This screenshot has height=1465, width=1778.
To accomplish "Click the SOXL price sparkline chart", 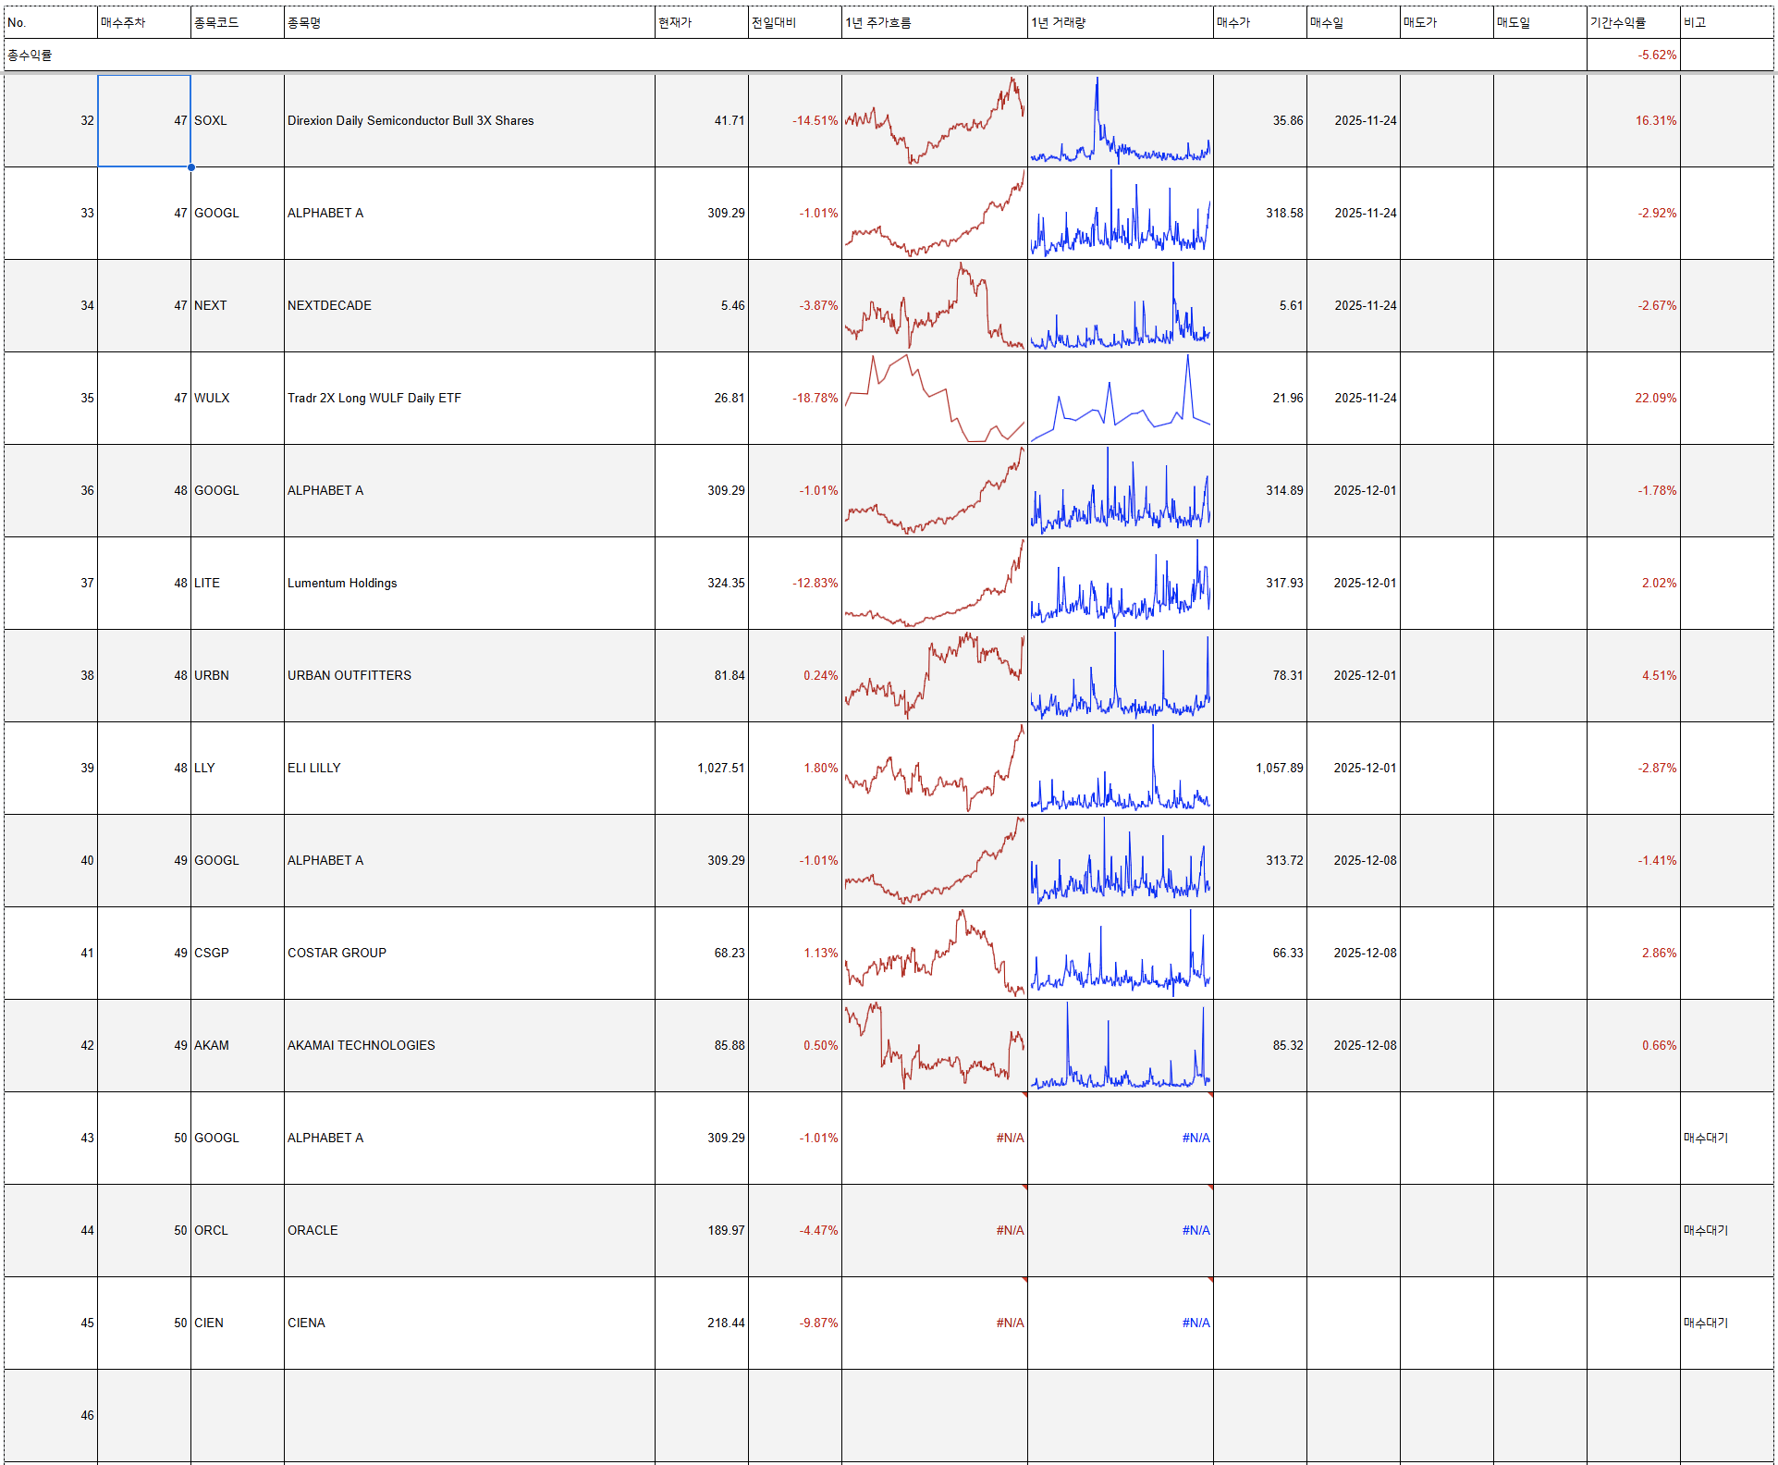I will click(934, 121).
